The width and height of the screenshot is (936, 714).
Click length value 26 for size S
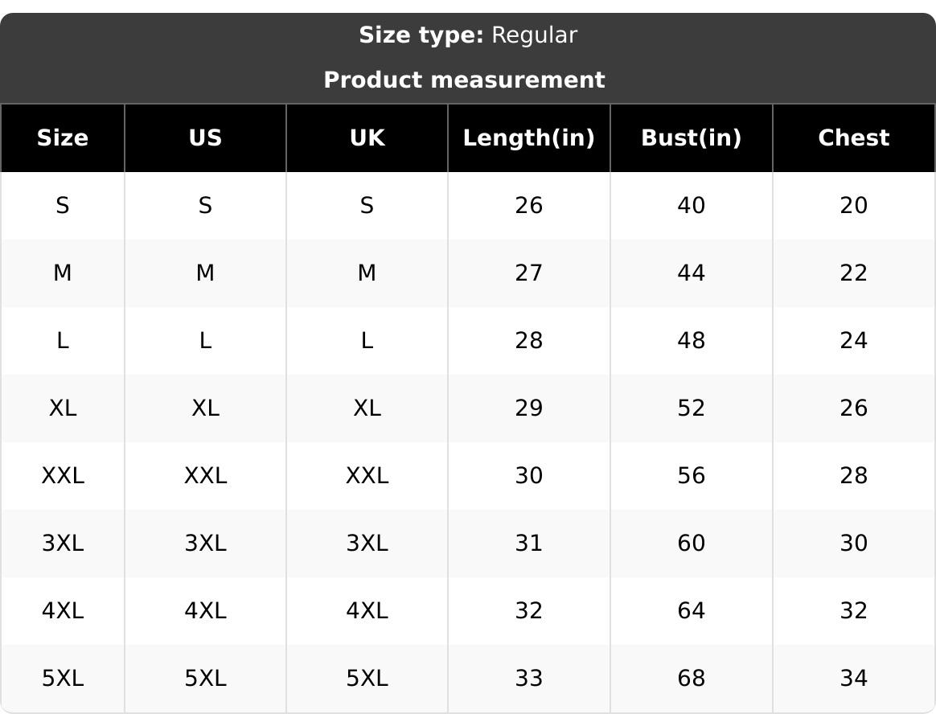pyautogui.click(x=529, y=206)
